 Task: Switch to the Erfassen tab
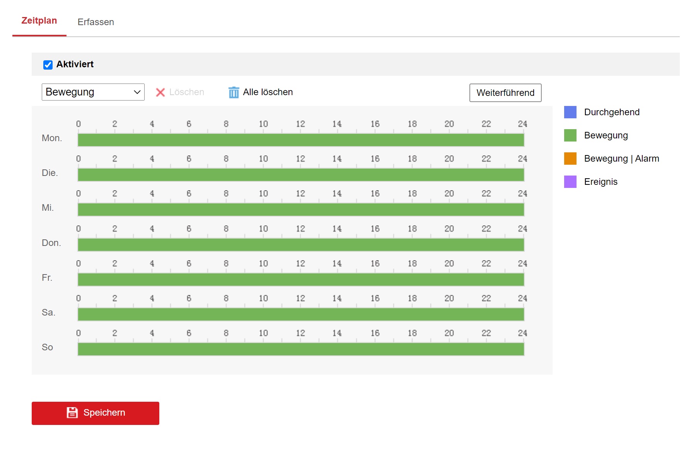point(96,22)
